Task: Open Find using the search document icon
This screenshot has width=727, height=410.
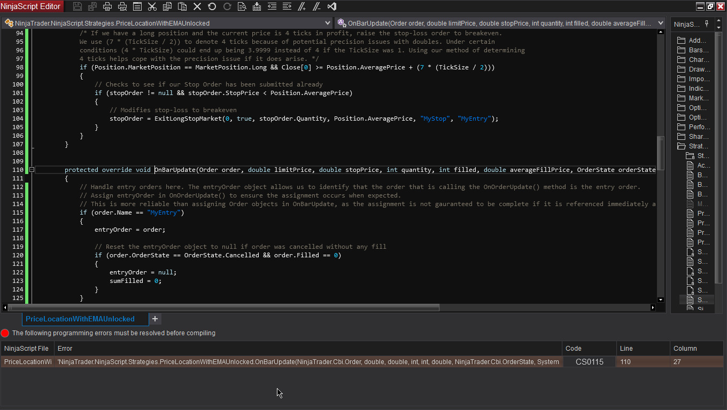Action: 242,7
